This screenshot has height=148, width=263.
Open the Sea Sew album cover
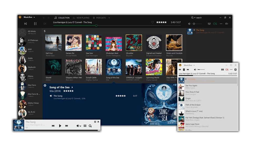94,43
